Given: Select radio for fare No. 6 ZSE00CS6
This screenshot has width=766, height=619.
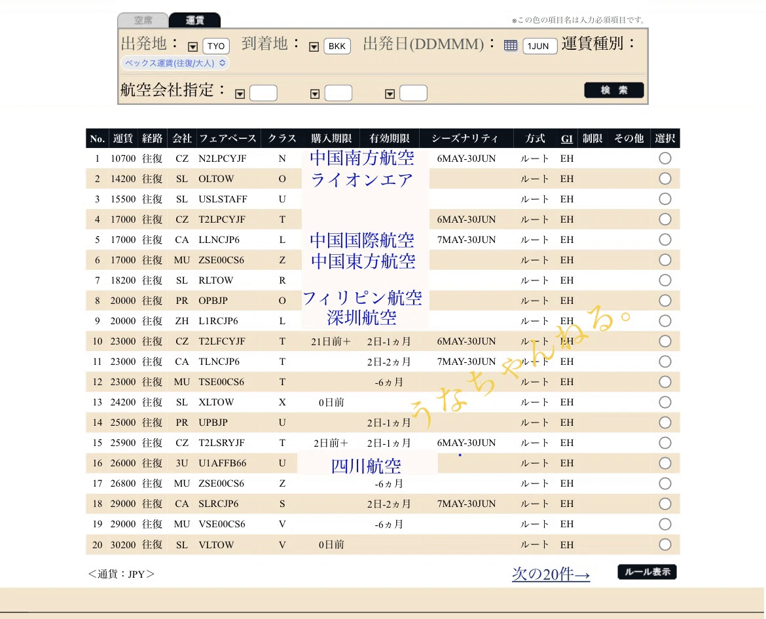Looking at the screenshot, I should [665, 259].
